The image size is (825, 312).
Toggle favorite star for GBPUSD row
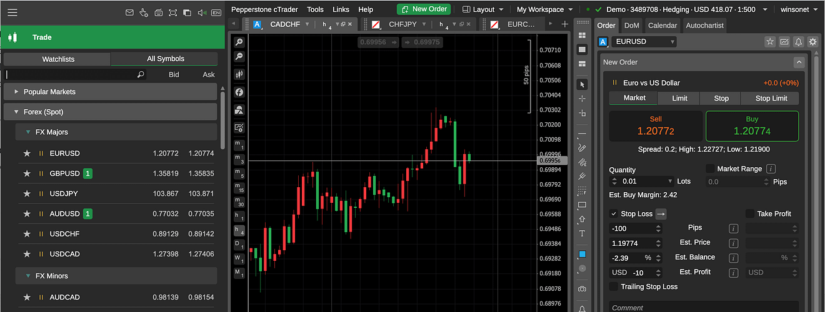[27, 173]
